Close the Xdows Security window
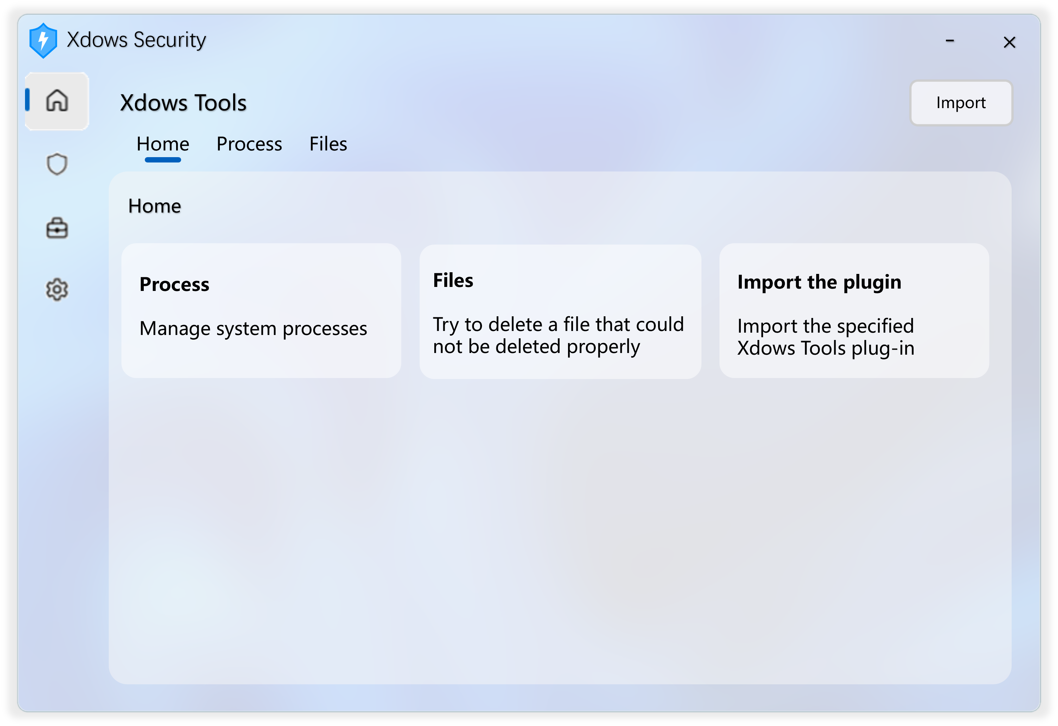 [x=1009, y=42]
